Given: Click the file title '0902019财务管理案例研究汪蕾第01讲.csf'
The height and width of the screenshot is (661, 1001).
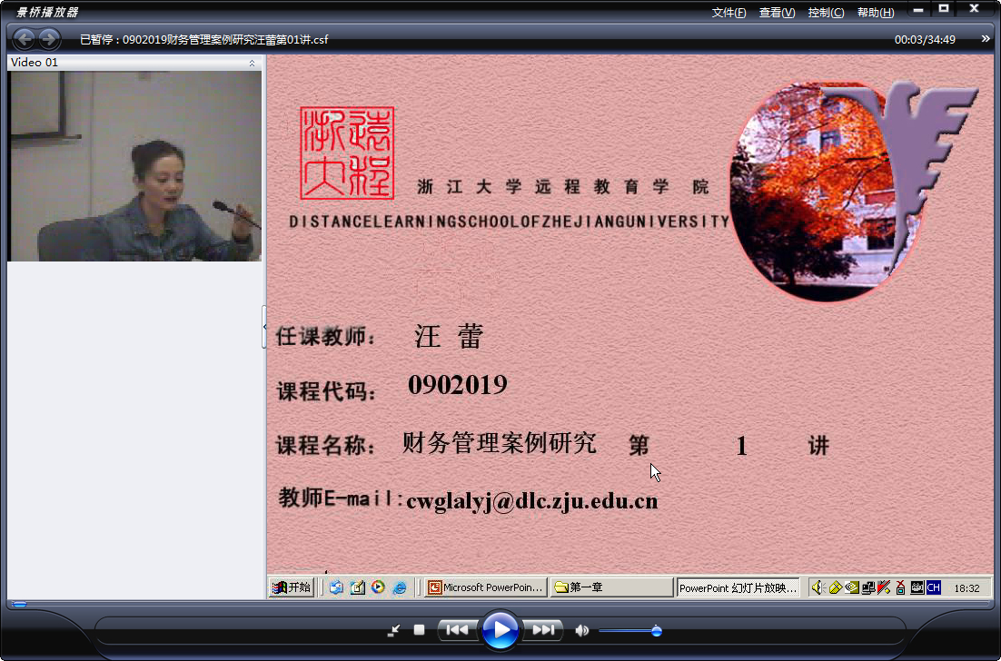Looking at the screenshot, I should [225, 40].
